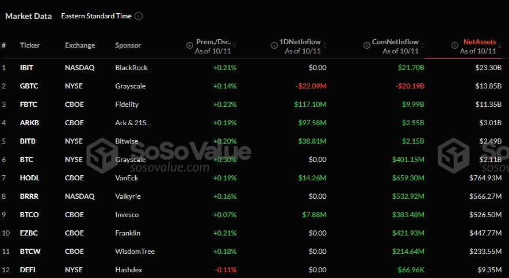Click Invesco sponsor name
The image size is (509, 278).
coord(127,215)
